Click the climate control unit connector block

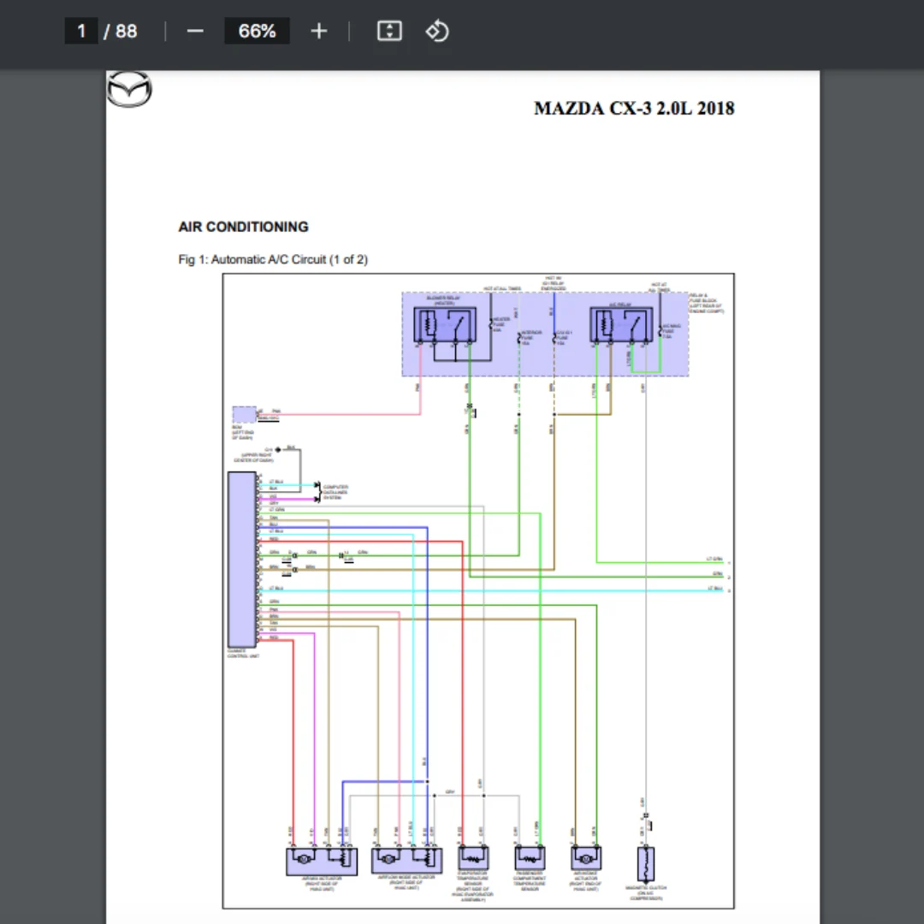click(241, 559)
